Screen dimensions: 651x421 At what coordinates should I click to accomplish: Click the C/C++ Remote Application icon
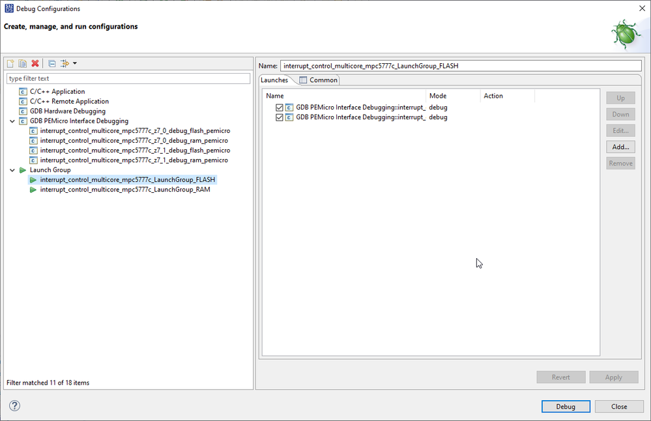(23, 101)
